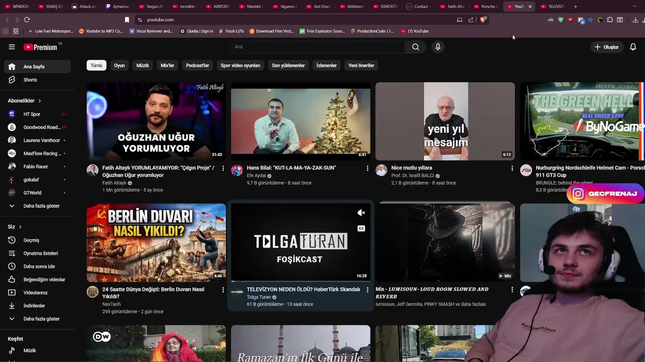Screen dimensions: 645x362
Task: Open ProductionCrate bookmark
Action: point(372,31)
